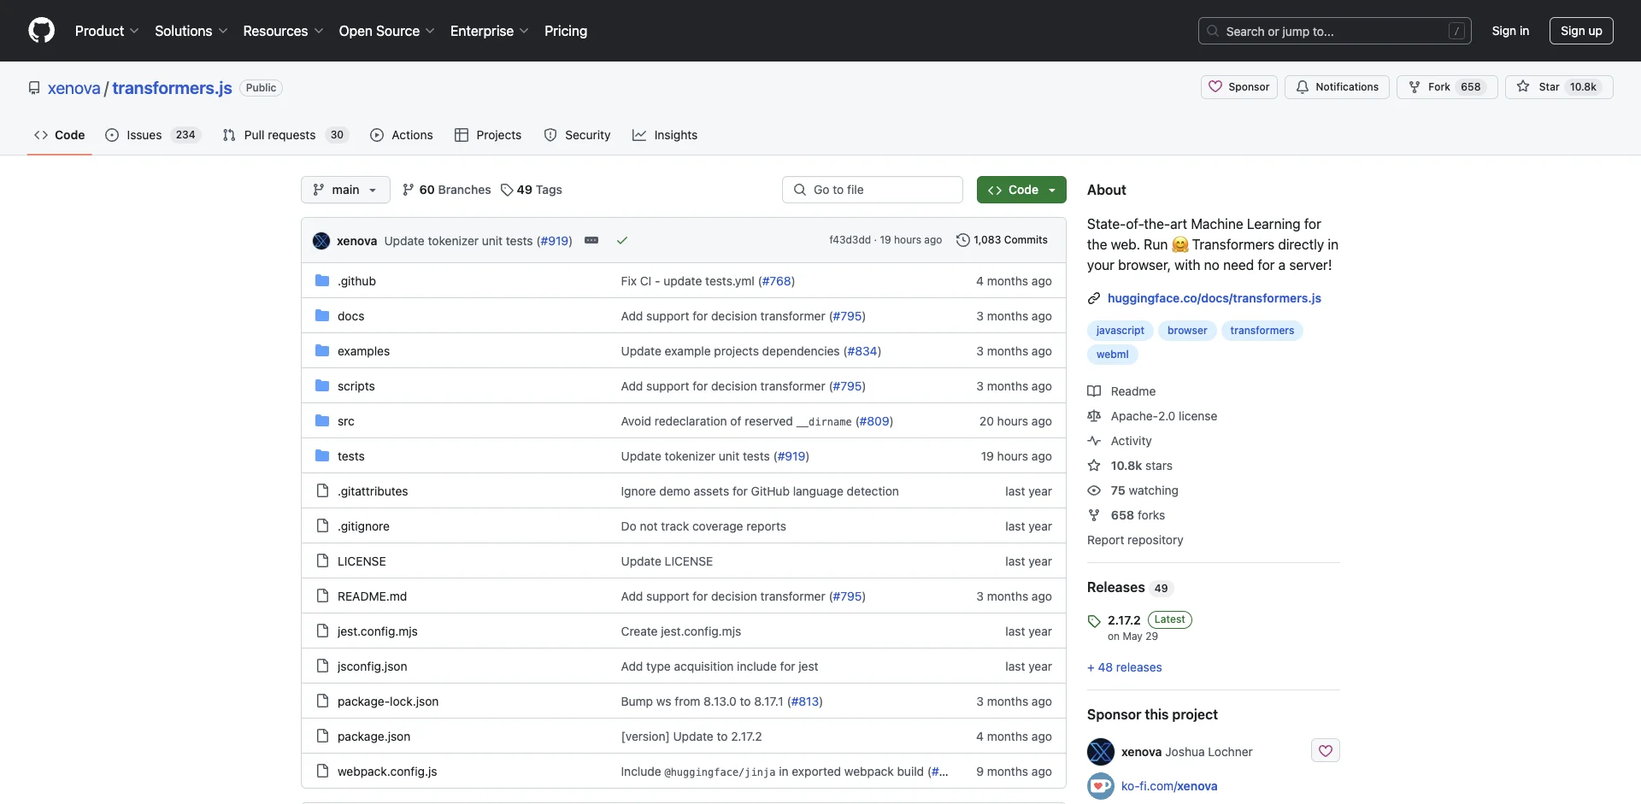Click Report repository
The width and height of the screenshot is (1641, 804).
(1135, 540)
